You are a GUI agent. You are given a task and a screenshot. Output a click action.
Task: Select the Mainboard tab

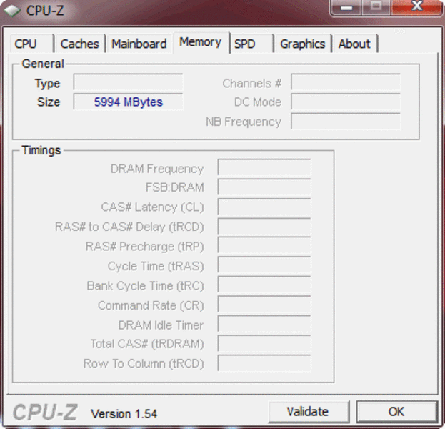139,44
